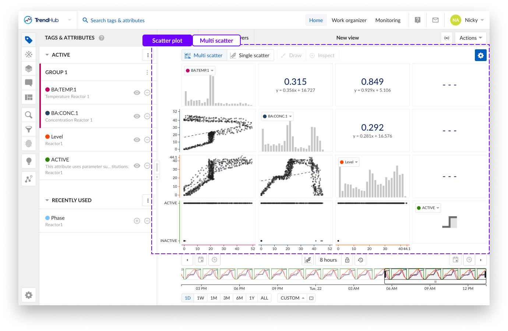508x331 pixels.
Task: Toggle visibility of the Level tag
Action: coord(137,140)
